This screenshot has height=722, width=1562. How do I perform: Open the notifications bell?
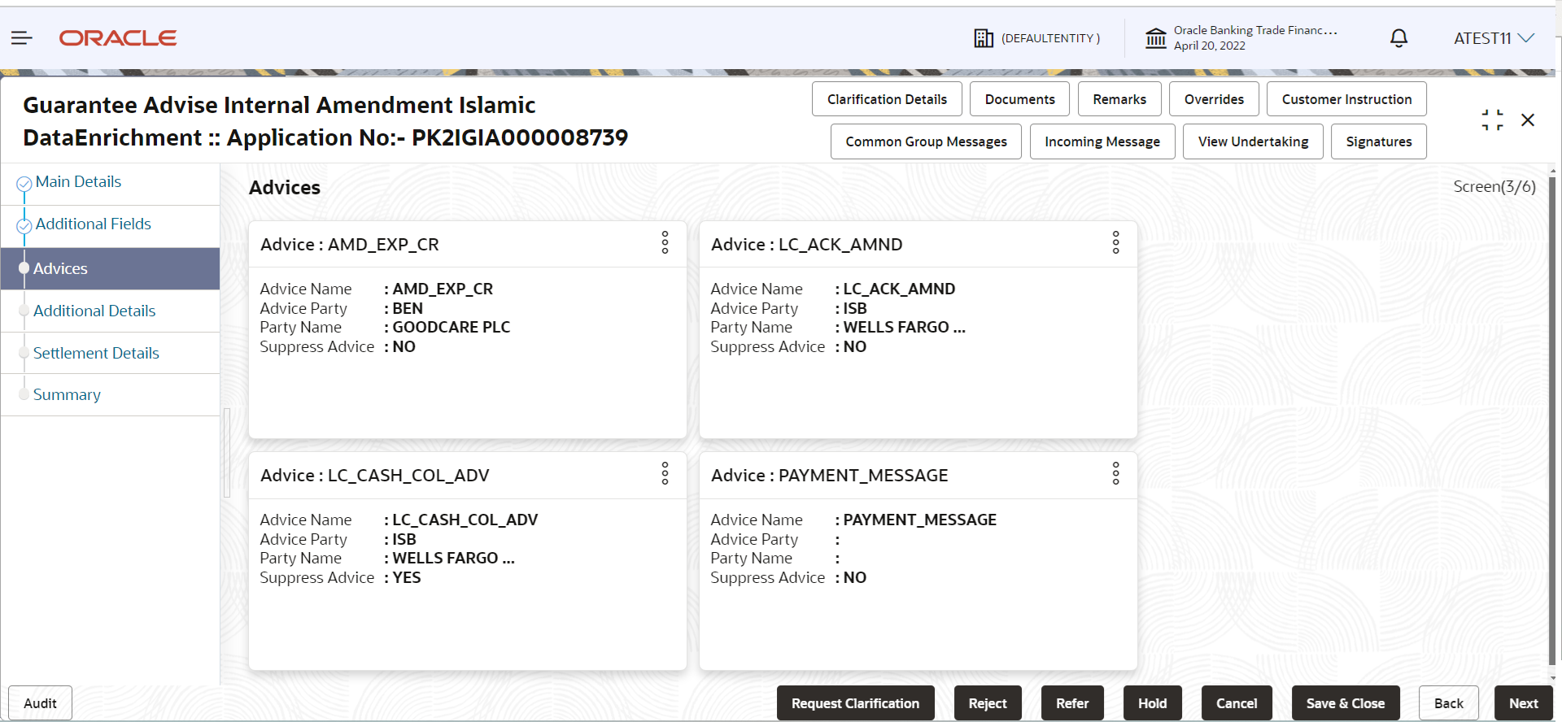click(1398, 38)
